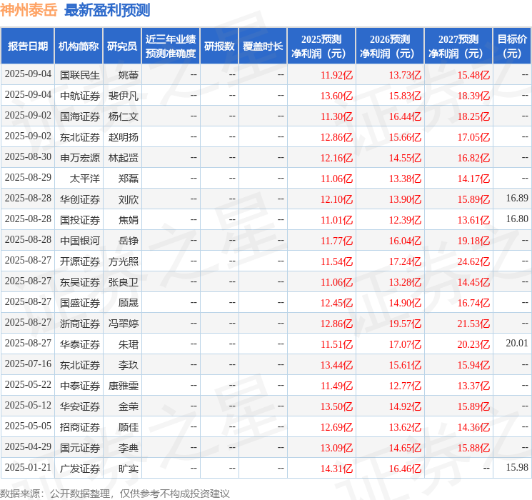Screen dimensions: 532x500
Task: Click institution name 国盛证券
Action: pos(80,303)
